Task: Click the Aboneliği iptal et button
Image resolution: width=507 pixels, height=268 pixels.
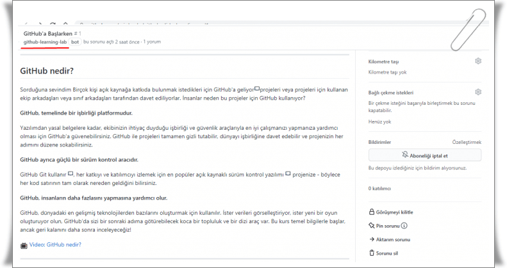Action: click(424, 155)
